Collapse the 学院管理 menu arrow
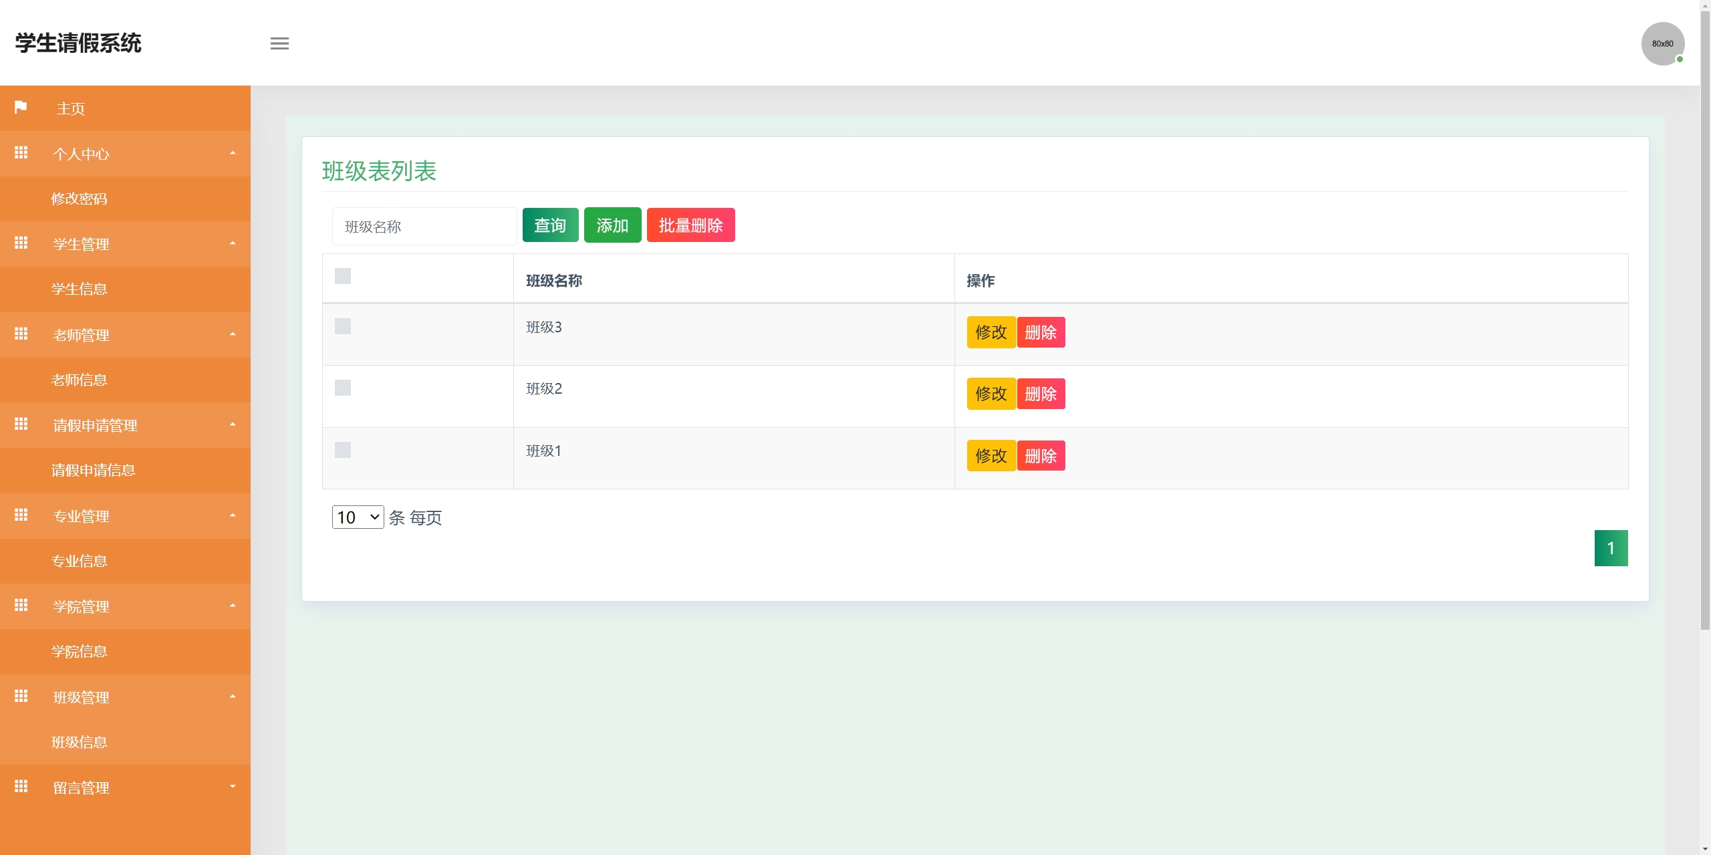The width and height of the screenshot is (1711, 855). click(233, 606)
